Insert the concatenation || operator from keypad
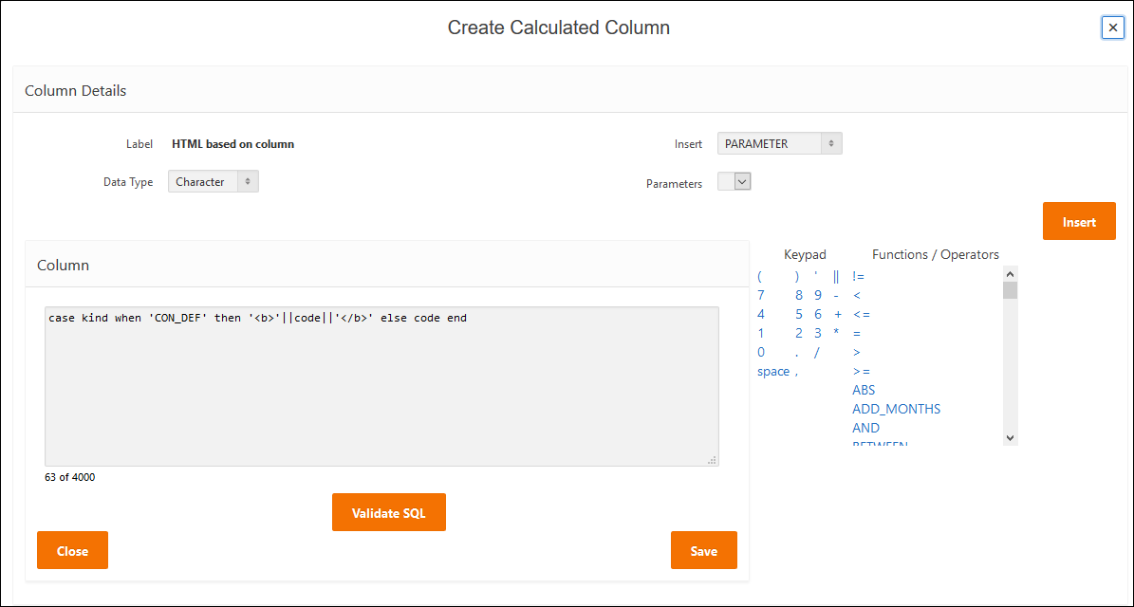Screen dimensions: 1134x607 click(x=836, y=277)
